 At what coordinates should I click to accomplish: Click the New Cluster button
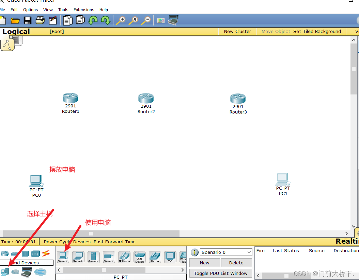pos(237,32)
